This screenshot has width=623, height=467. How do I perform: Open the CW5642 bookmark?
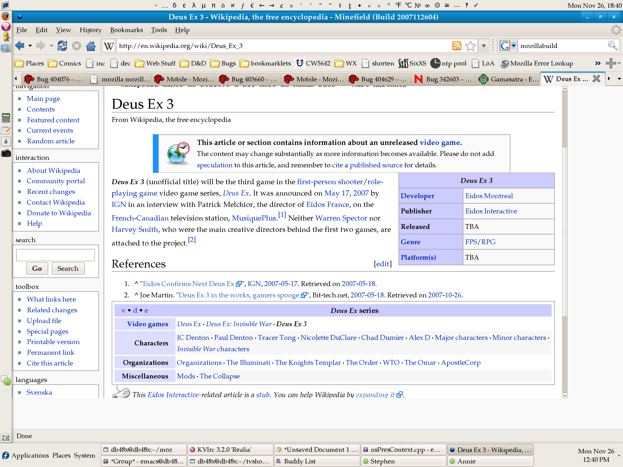[313, 63]
